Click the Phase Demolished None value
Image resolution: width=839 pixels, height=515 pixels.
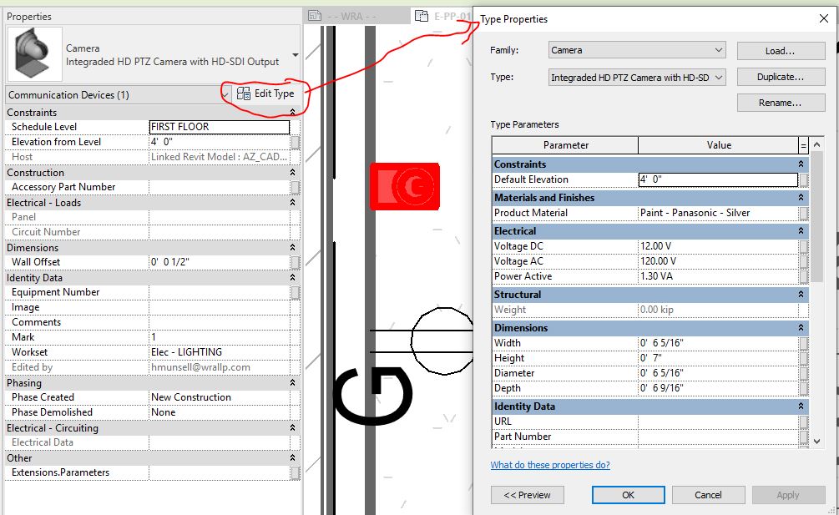coord(220,412)
